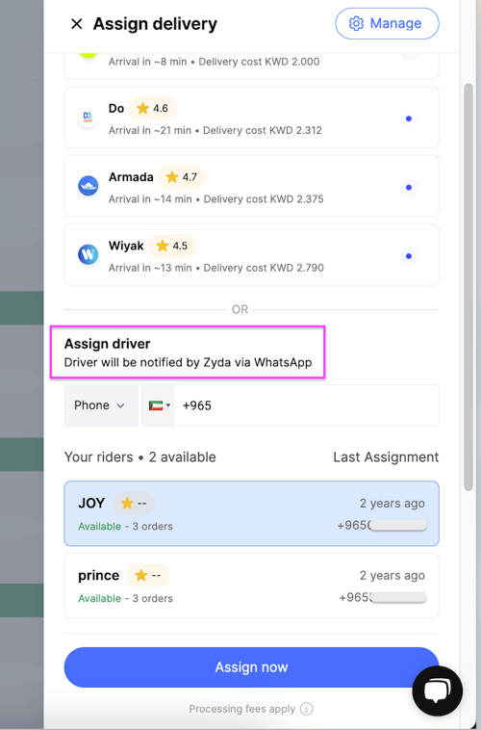
Task: Click the 4.6 star rating badge for Do
Action: click(152, 109)
